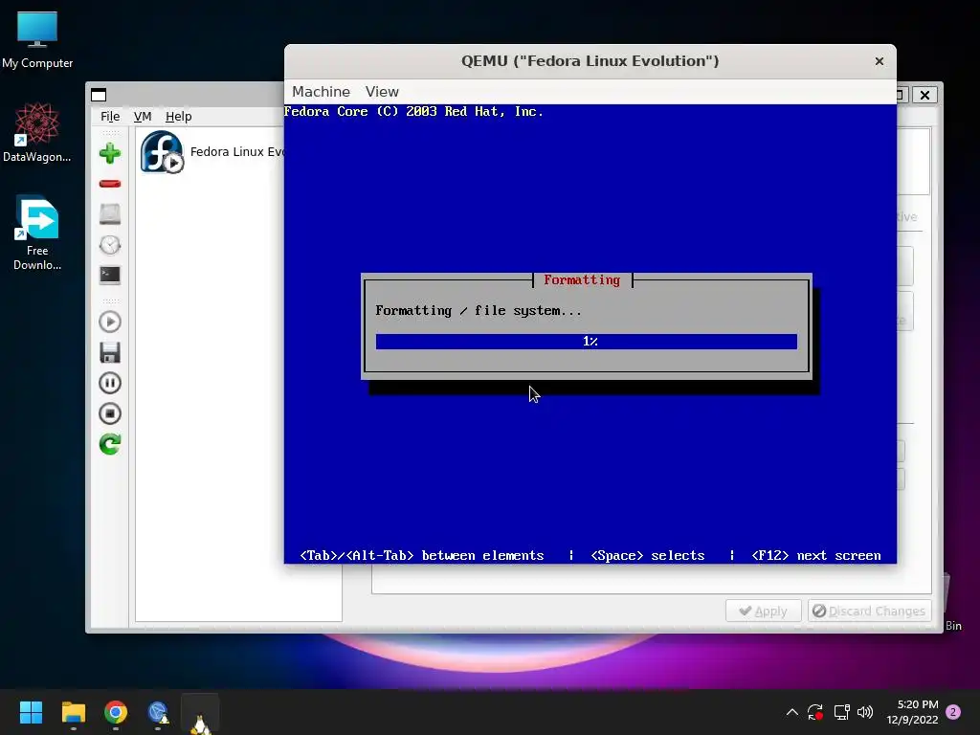Open the VM menu in manager window

pyautogui.click(x=143, y=116)
